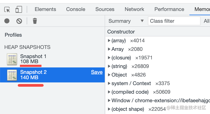The height and width of the screenshot is (114, 210).
Task: Select Snapshot 1 108 MB profile
Action: 33,59
